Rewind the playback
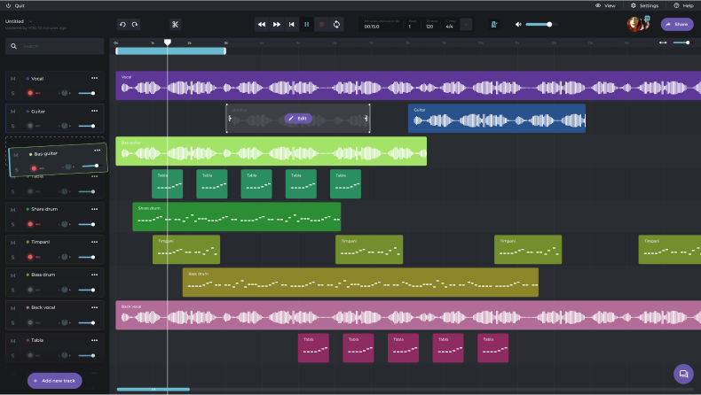Screen dimensions: 701x395 pyautogui.click(x=262, y=25)
